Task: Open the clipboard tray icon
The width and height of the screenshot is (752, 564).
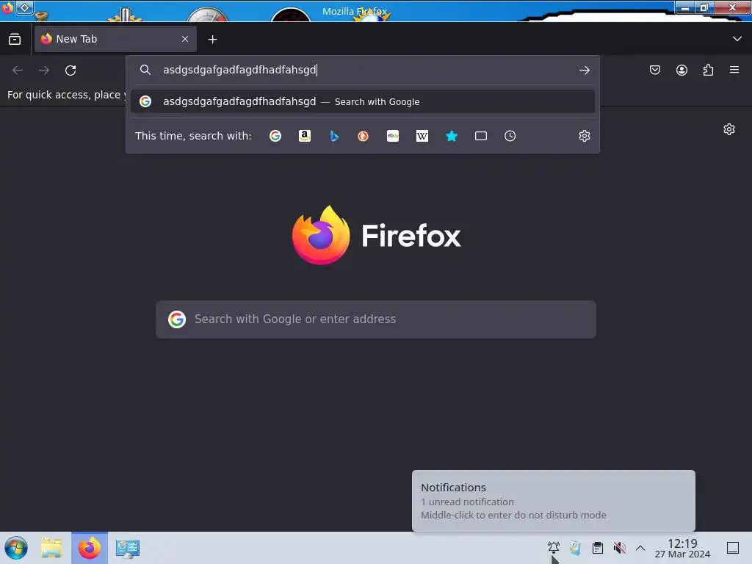Action: click(x=598, y=548)
